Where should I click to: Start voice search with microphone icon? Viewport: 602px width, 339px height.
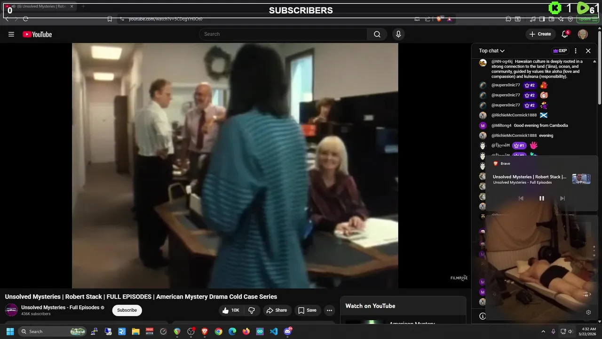(x=398, y=34)
